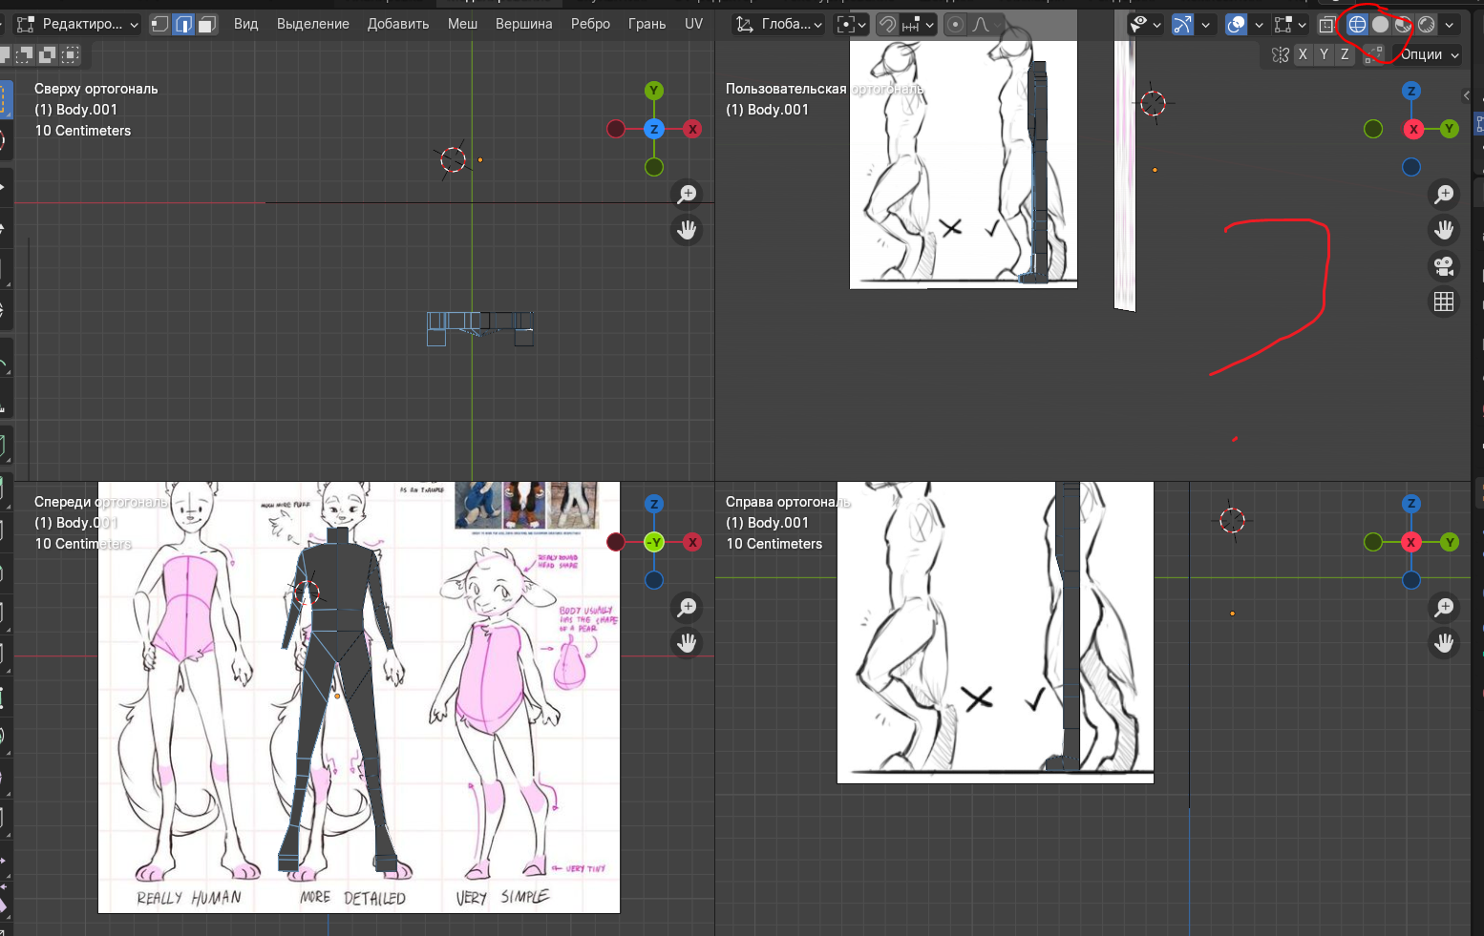Screen dimensions: 1484x936
Task: Switch user viewport between perspective and orthographic grid icon
Action: (1444, 302)
